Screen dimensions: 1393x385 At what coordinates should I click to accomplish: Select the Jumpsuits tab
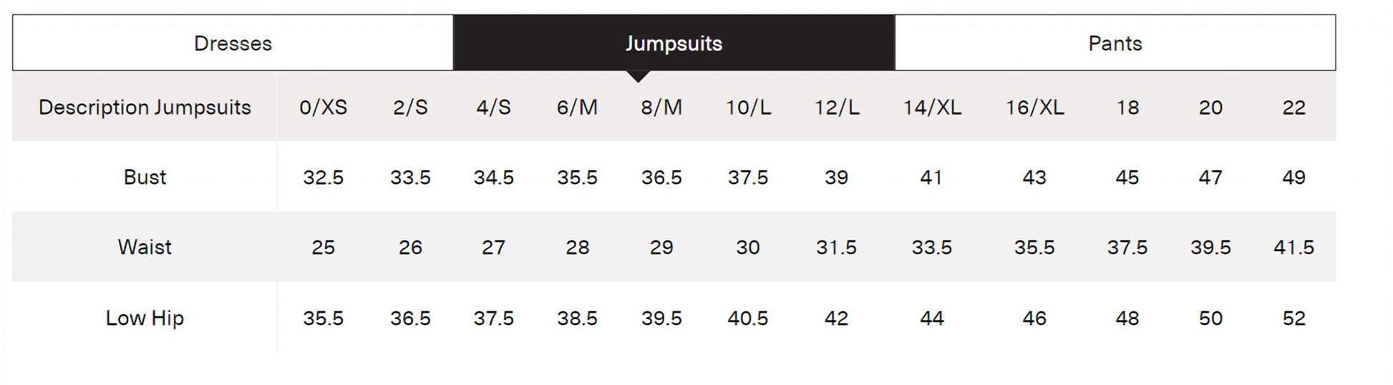674,43
